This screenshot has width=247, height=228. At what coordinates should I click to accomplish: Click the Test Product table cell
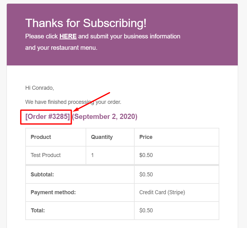click(46, 155)
